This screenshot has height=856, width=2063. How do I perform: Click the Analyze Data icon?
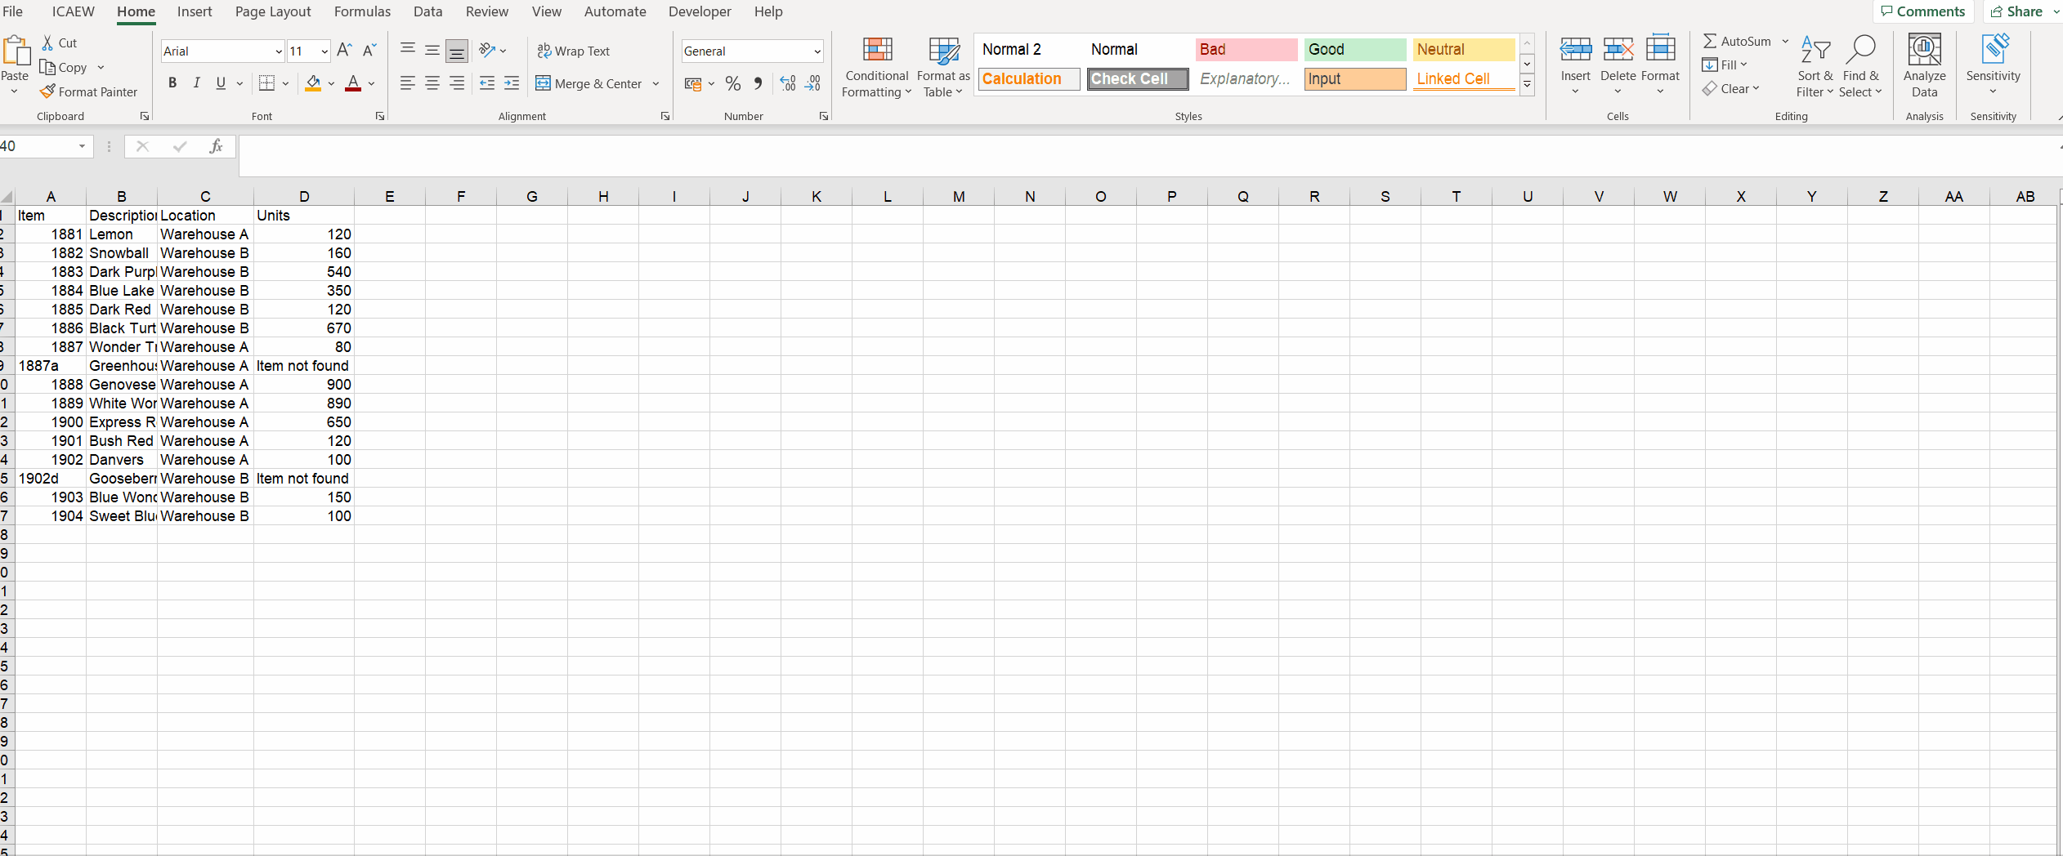1924,51
